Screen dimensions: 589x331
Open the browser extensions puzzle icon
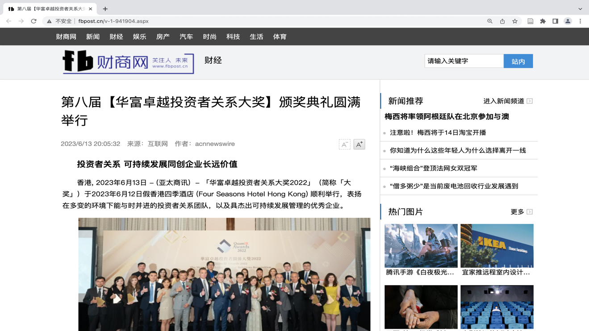coord(543,21)
